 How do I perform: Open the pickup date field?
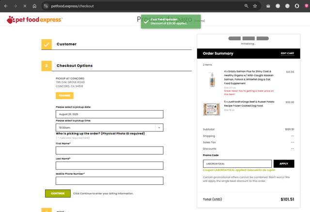click(109, 114)
